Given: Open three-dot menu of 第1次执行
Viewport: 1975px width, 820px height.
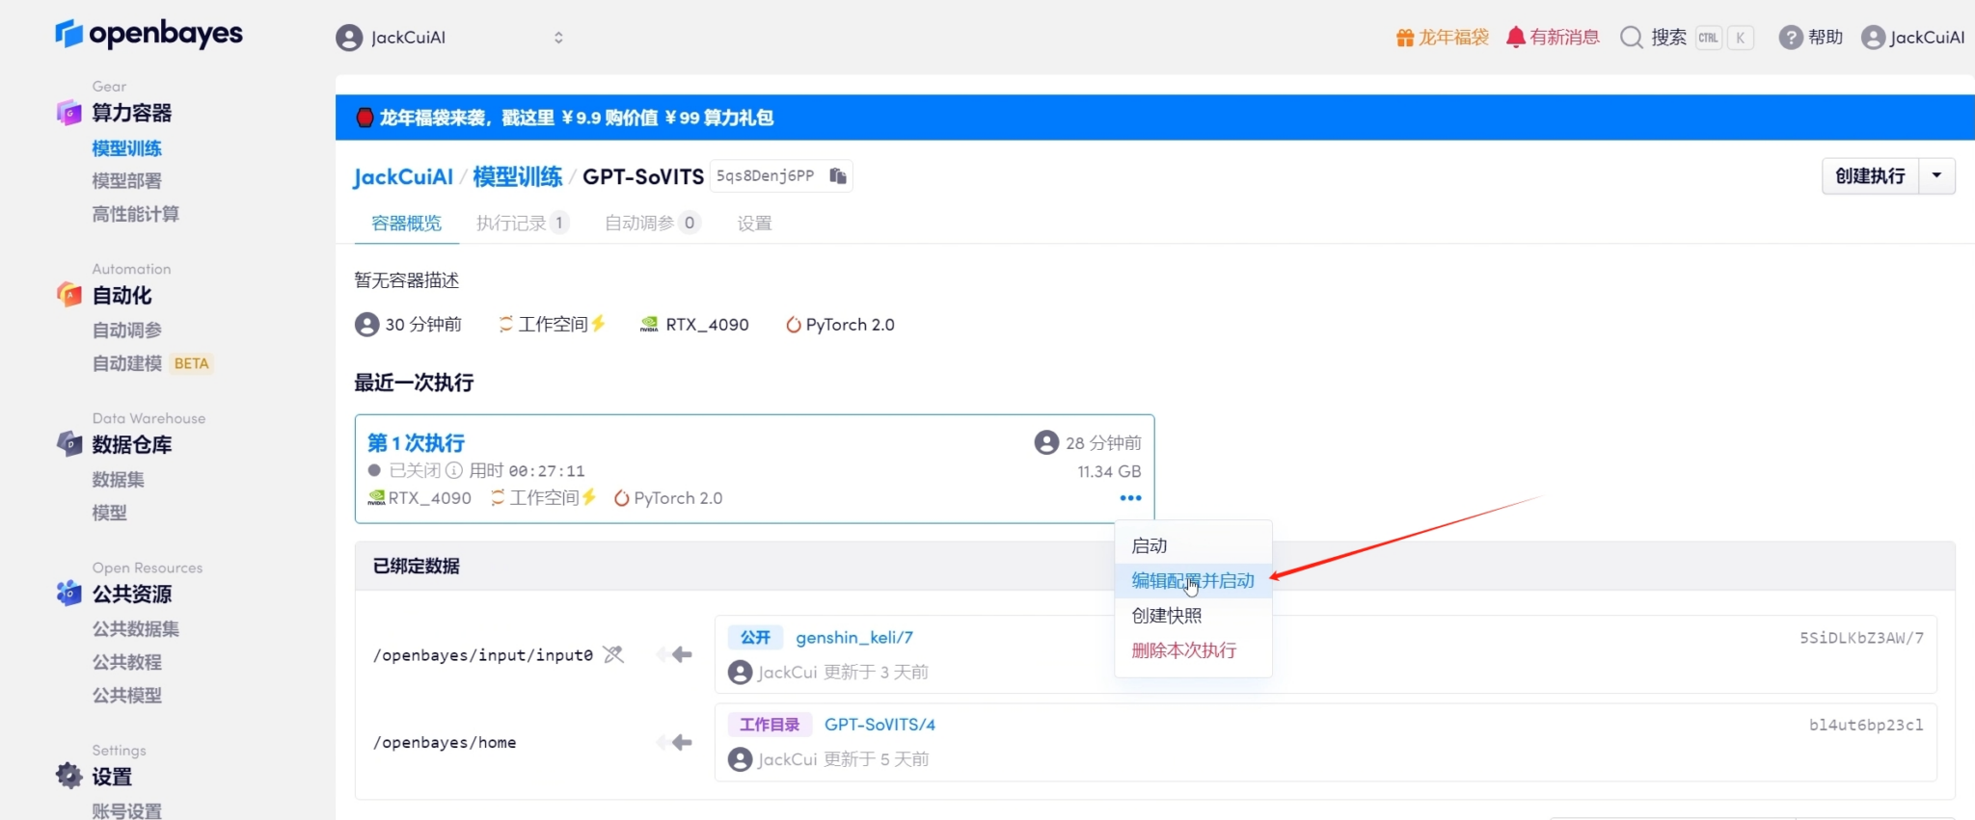Looking at the screenshot, I should click(1130, 498).
